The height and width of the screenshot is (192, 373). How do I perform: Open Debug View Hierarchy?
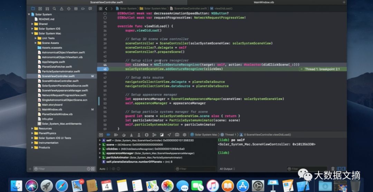146,134
